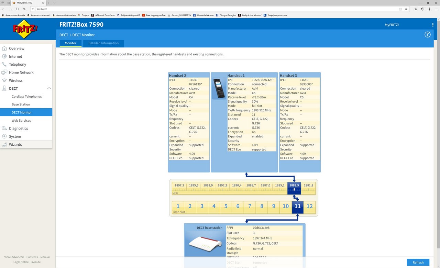This screenshot has width=440, height=268.
Task: Click the Tx frequency value 1897.344 MHz
Action: (x=262, y=238)
